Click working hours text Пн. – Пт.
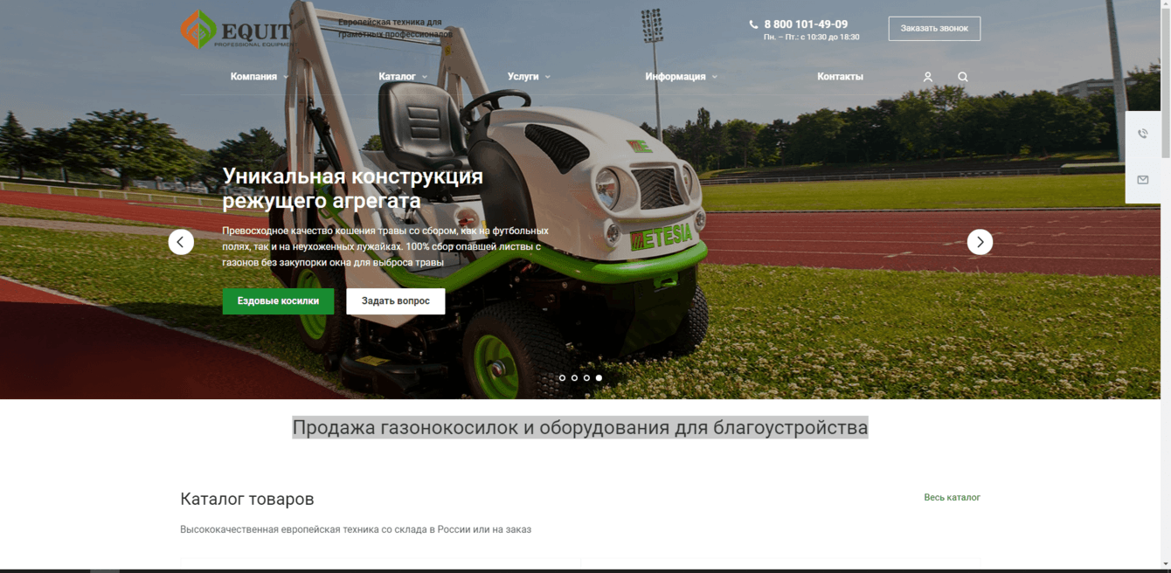This screenshot has height=573, width=1171. (811, 38)
